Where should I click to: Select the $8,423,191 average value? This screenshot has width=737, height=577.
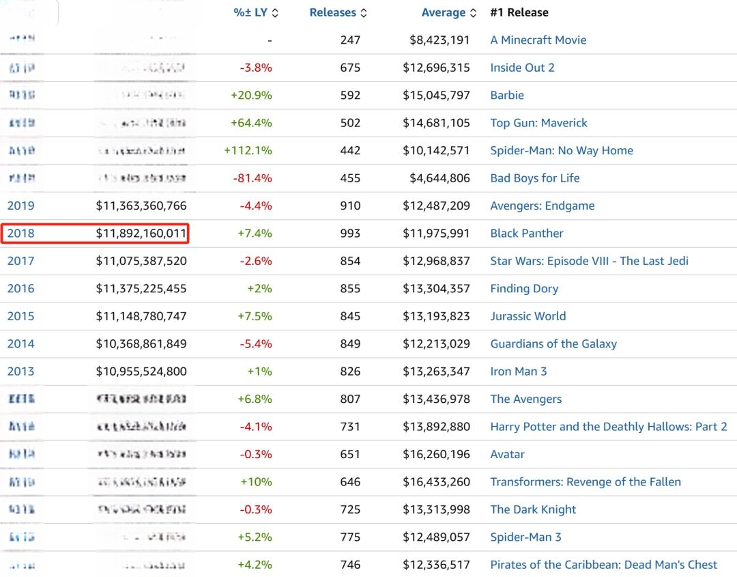(x=439, y=40)
